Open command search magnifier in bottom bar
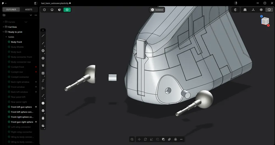The width and height of the screenshot is (275, 145). click(132, 140)
